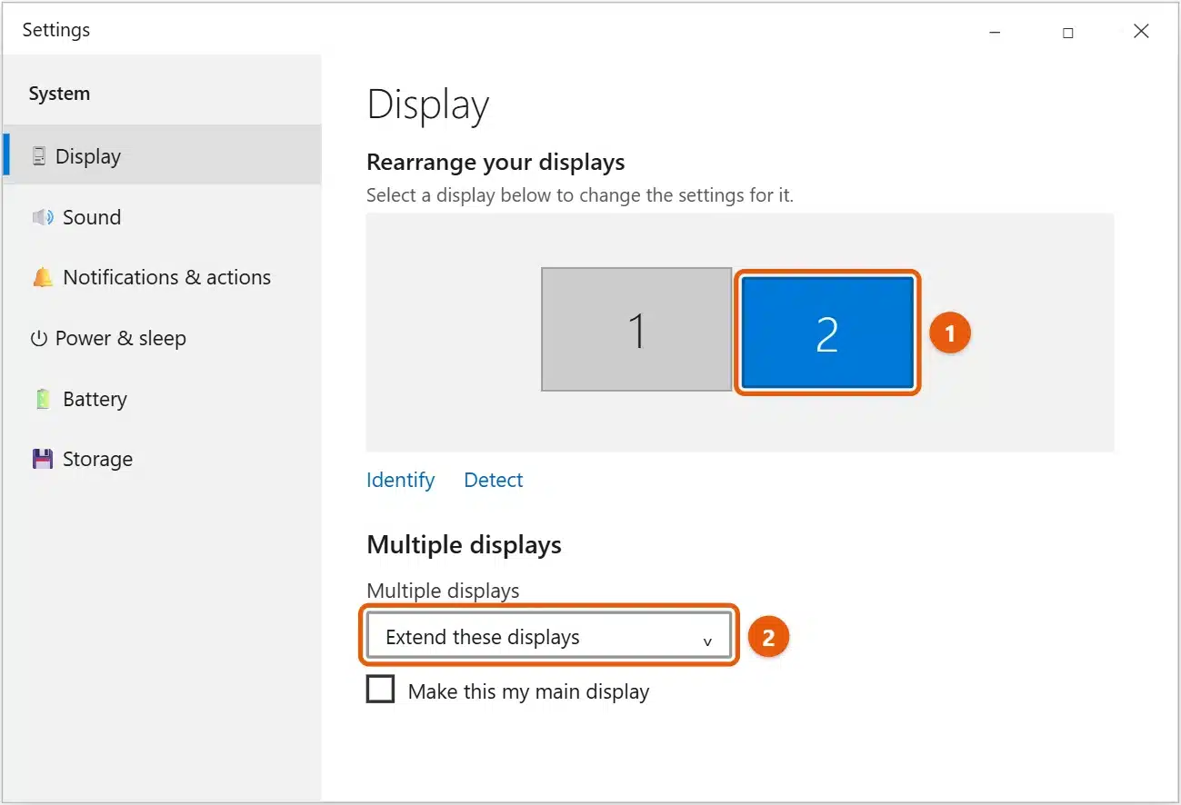Go to Notifications & actions label
The height and width of the screenshot is (805, 1181).
coord(167,277)
